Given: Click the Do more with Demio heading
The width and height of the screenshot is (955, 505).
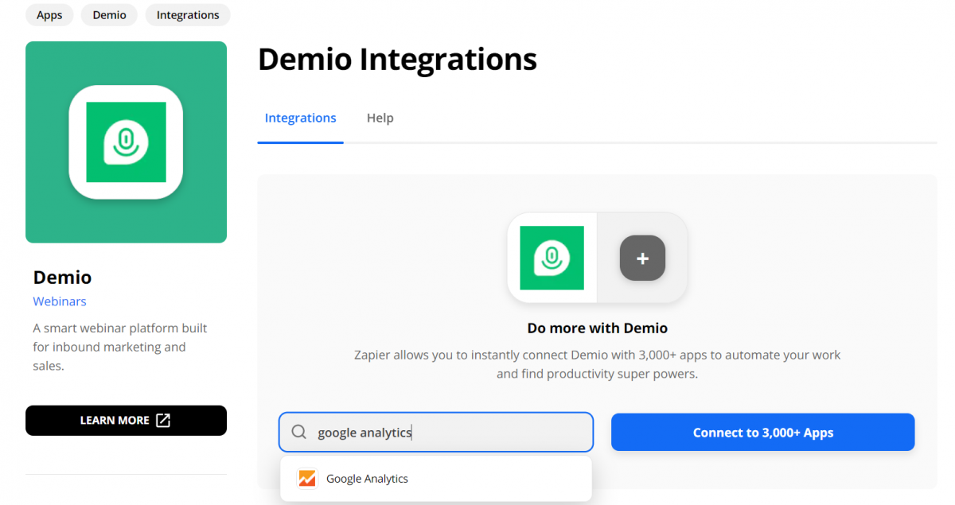Looking at the screenshot, I should click(x=597, y=328).
